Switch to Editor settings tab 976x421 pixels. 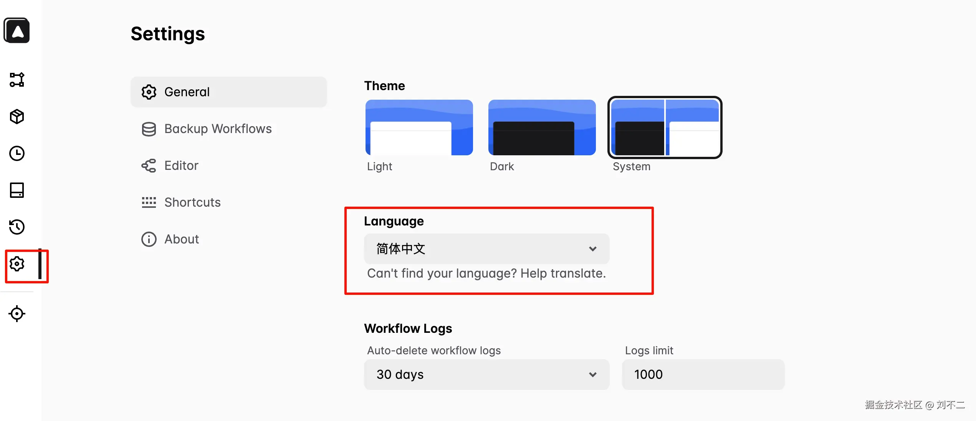pos(181,166)
